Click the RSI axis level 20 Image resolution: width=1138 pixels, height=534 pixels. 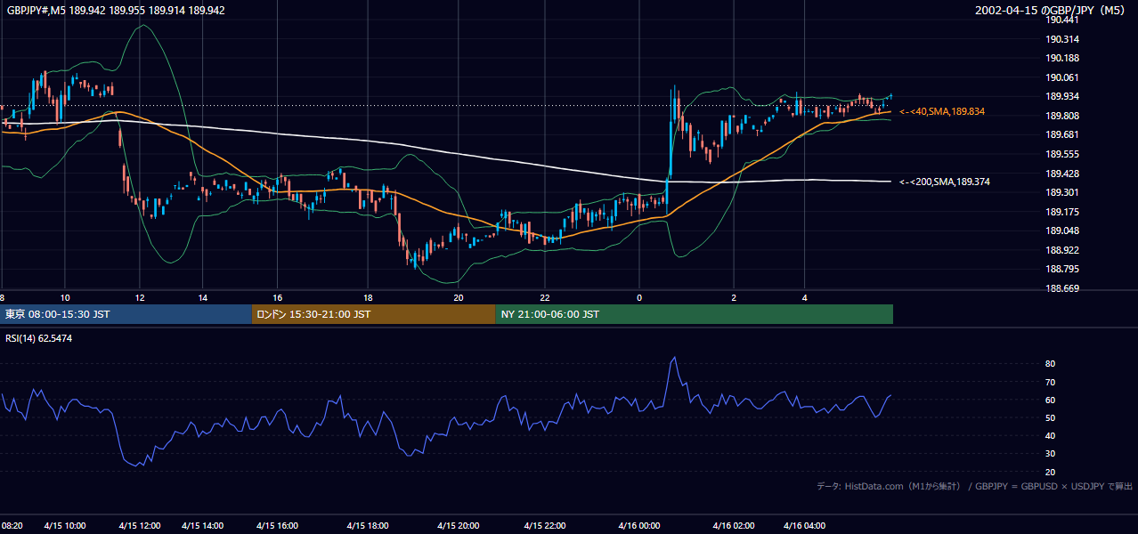[1051, 472]
